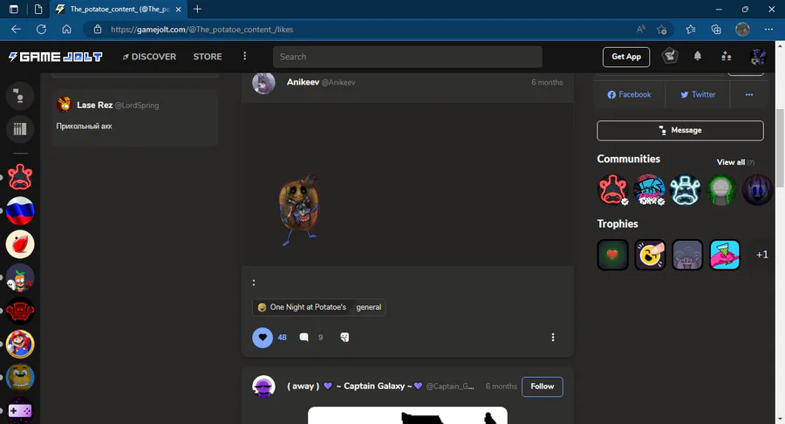Open the dark purple face community thumbnail
This screenshot has height=424, width=785.
point(757,189)
